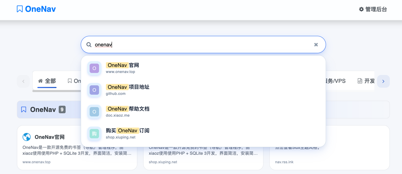Switch to the 全部 category tab

47,81
